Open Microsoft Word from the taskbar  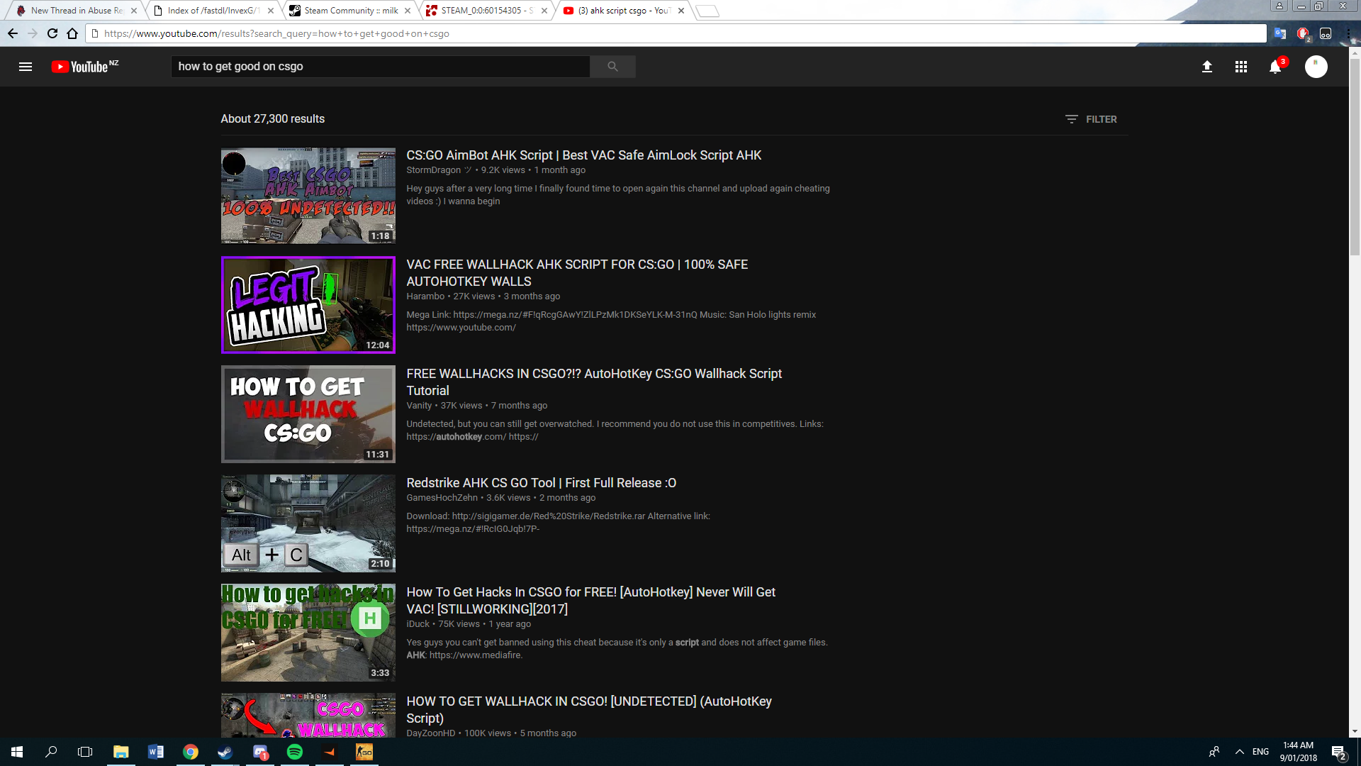[156, 752]
